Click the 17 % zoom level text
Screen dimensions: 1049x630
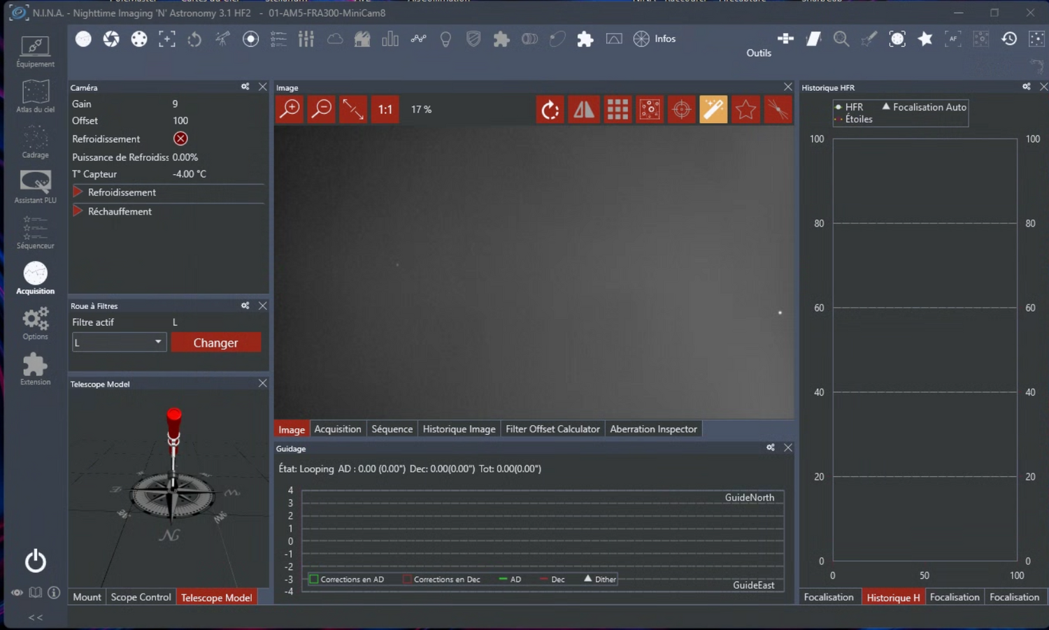point(421,110)
